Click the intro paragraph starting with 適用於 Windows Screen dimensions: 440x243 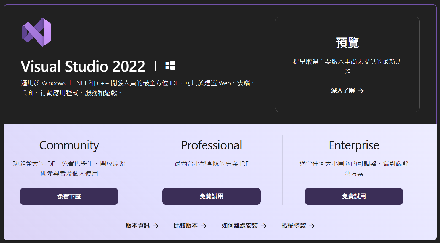coord(138,88)
